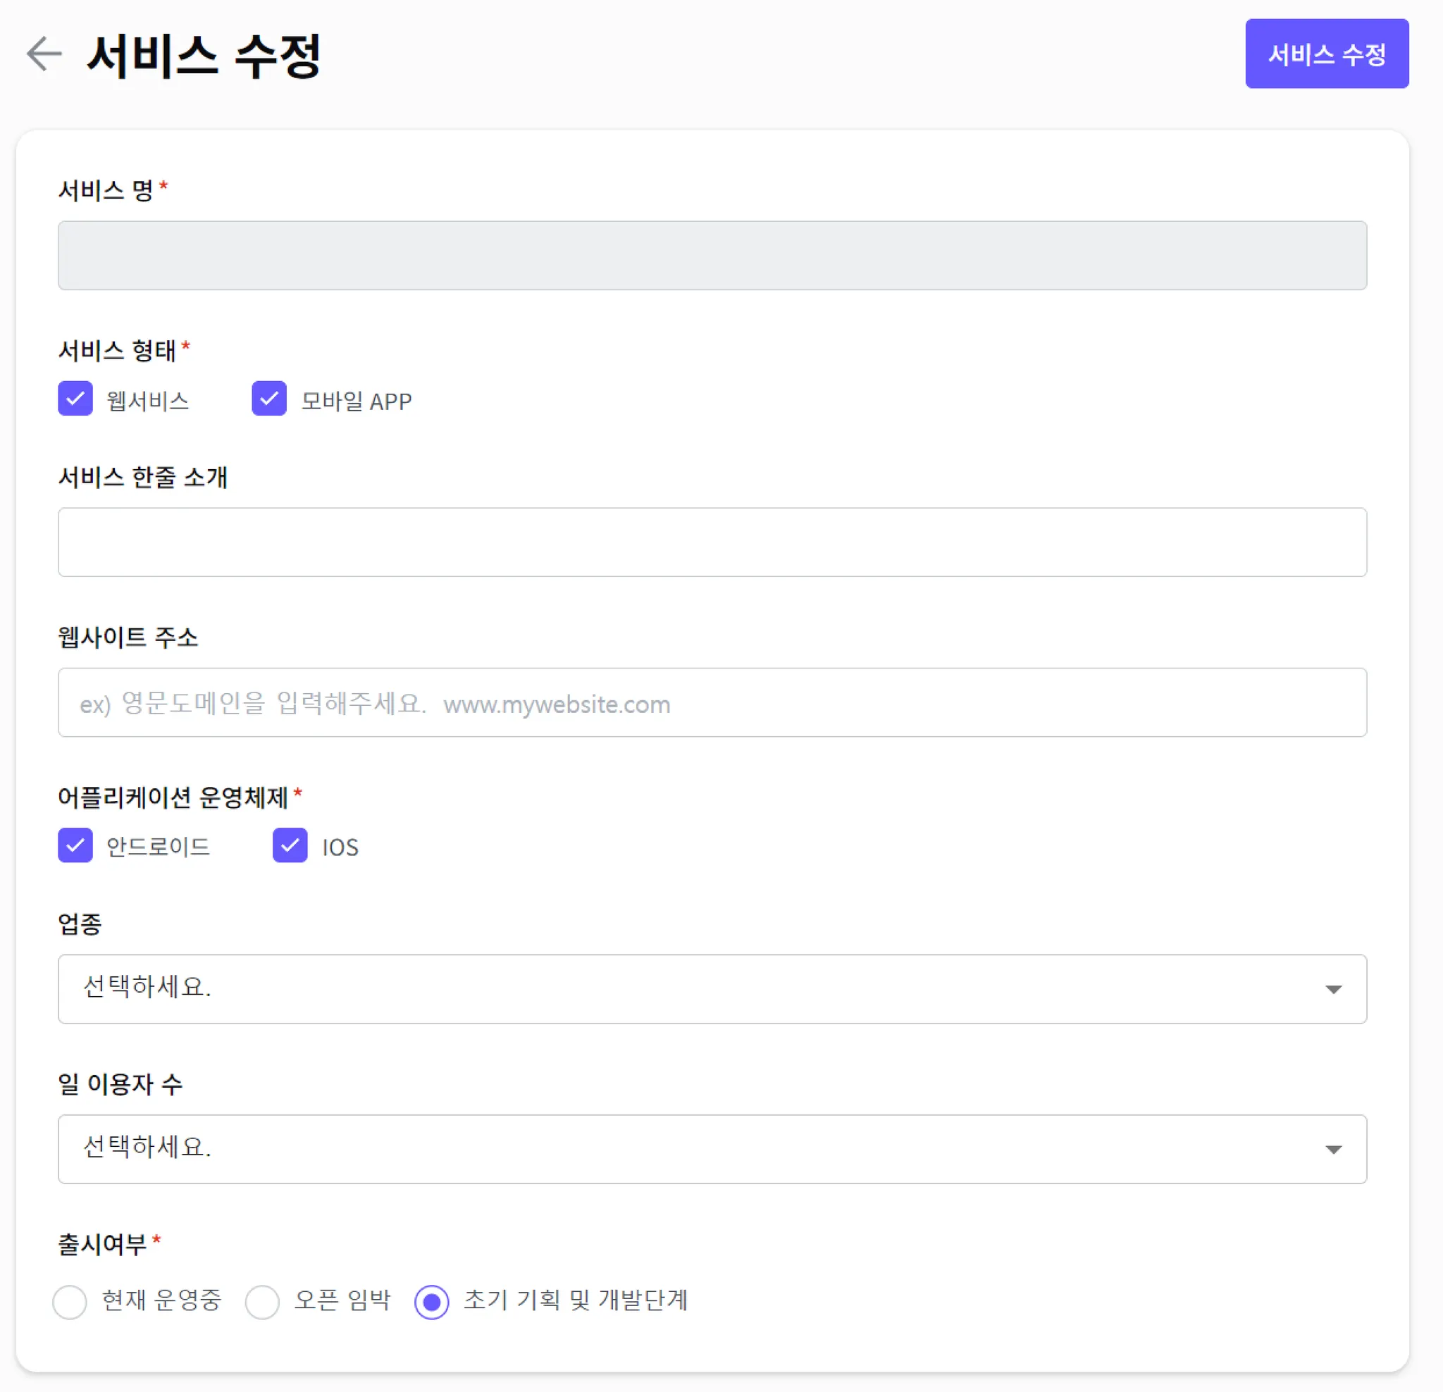Uncheck the 웹서비스 checkbox
This screenshot has height=1392, width=1443.
[75, 398]
